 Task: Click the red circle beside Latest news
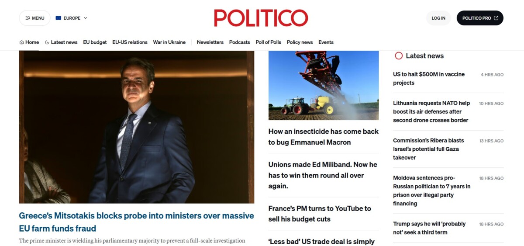coord(399,56)
